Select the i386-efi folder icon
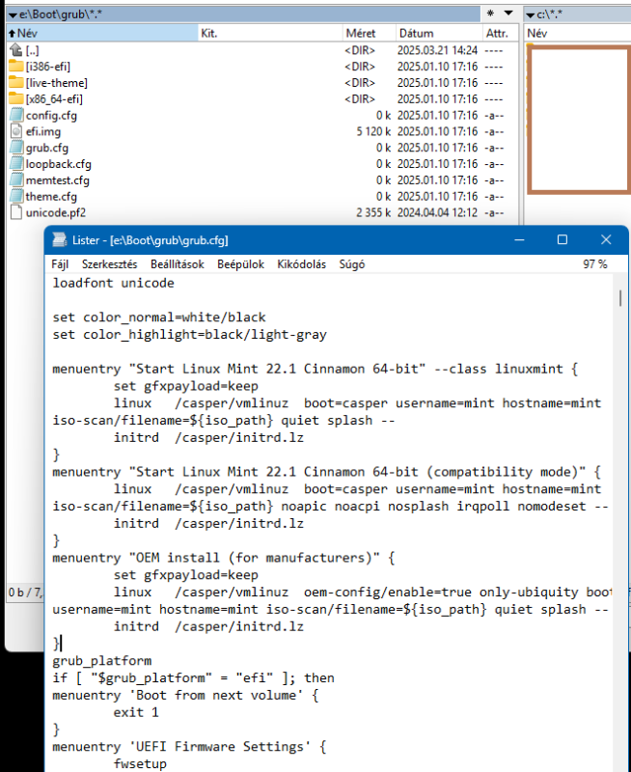 pos(15,66)
